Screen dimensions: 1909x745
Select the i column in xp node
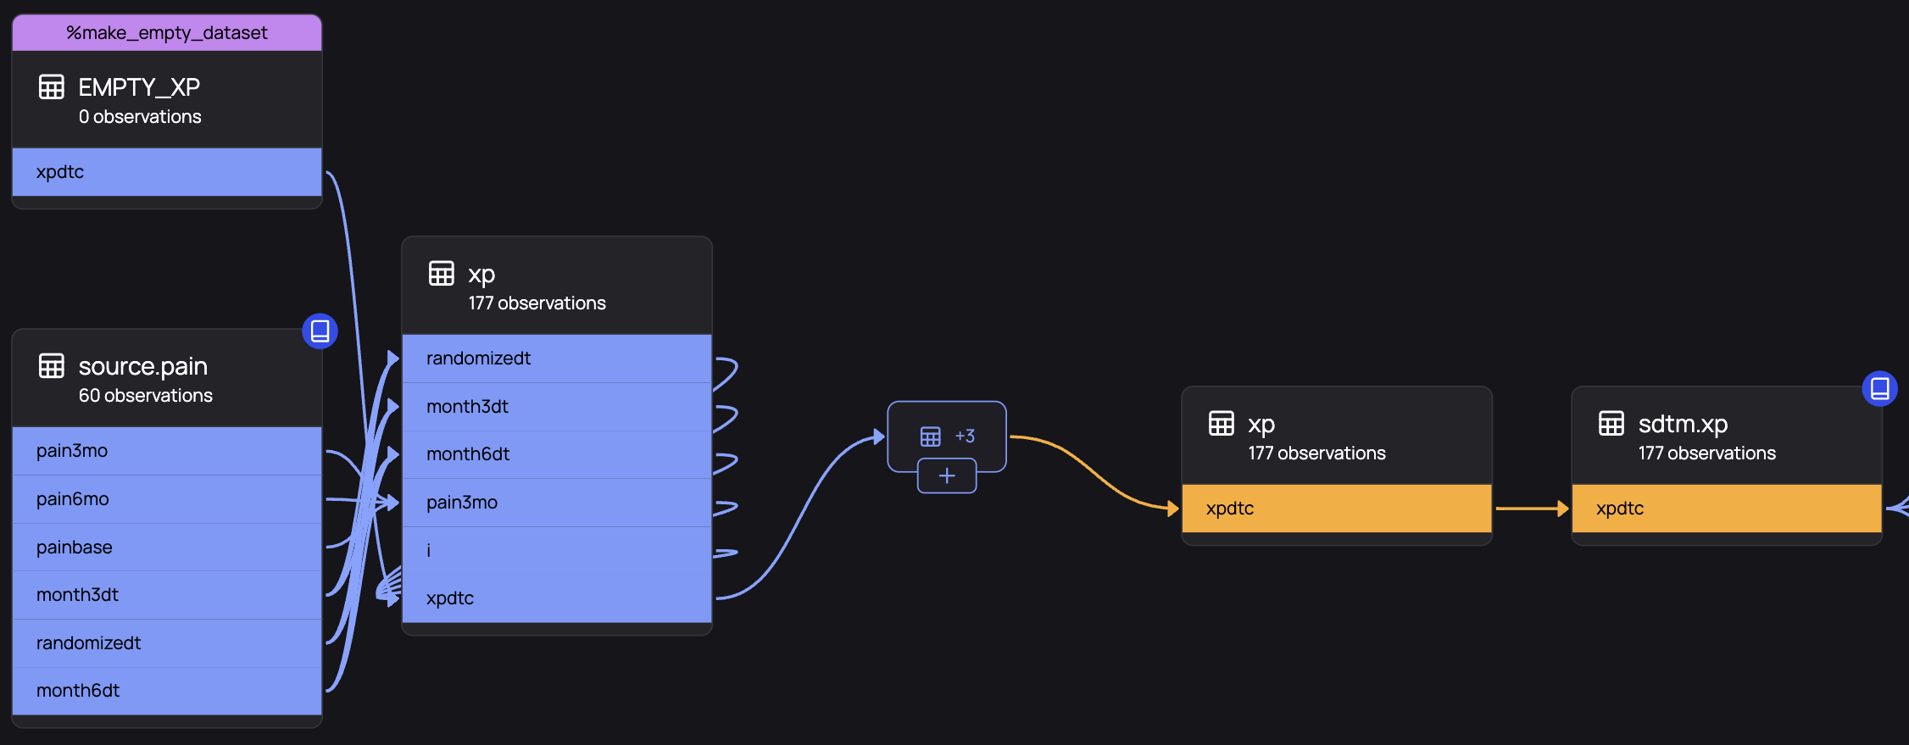[557, 551]
